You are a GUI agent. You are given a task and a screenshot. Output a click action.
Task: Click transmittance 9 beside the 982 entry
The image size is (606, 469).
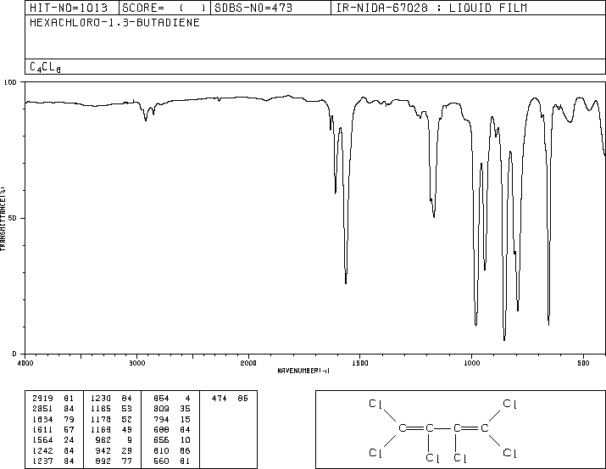pos(130,440)
